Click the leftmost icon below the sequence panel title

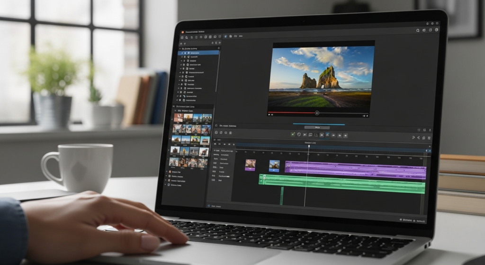(x=216, y=132)
